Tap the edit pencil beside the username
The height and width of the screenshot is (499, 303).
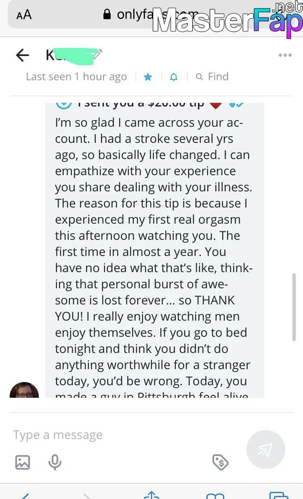point(98,53)
